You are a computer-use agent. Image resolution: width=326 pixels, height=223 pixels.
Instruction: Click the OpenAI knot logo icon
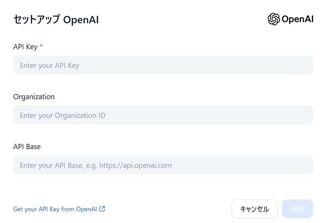pyautogui.click(x=274, y=19)
